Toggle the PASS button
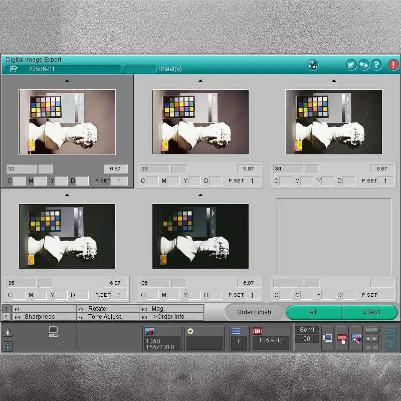 371,329
